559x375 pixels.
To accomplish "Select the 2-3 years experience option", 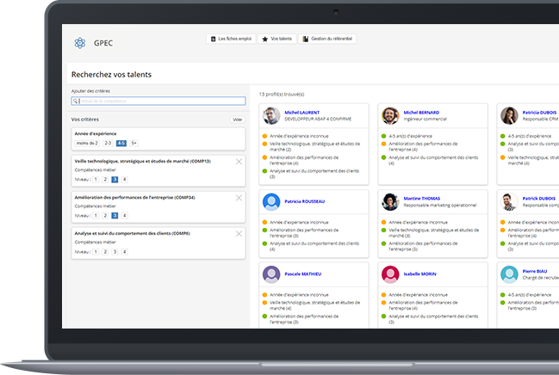I will (x=108, y=143).
